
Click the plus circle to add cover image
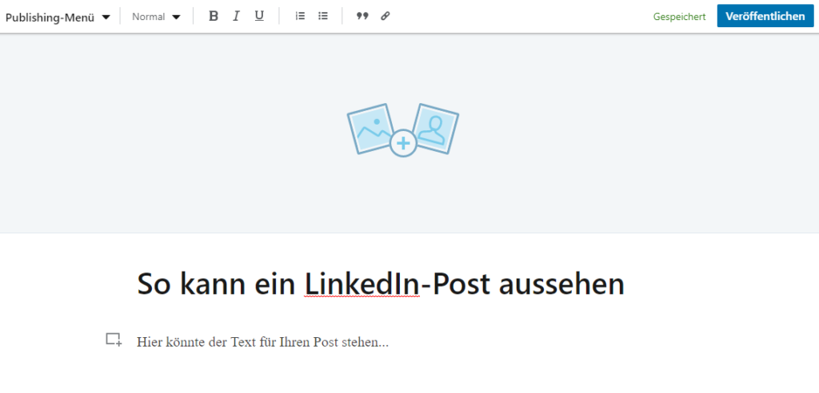click(x=403, y=143)
